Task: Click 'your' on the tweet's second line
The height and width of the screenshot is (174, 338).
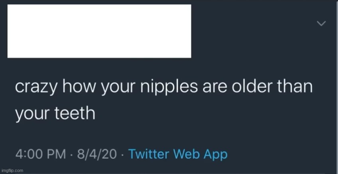Action: pyautogui.click(x=31, y=115)
